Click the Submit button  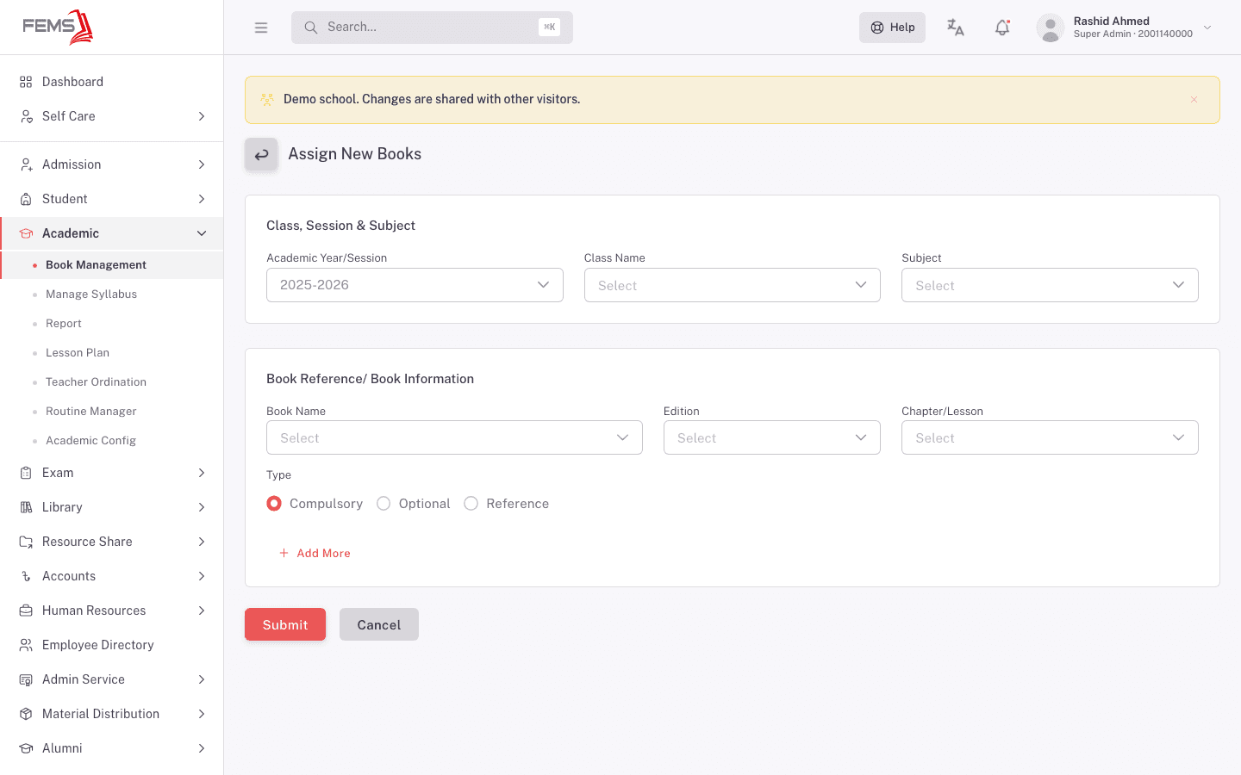[285, 624]
